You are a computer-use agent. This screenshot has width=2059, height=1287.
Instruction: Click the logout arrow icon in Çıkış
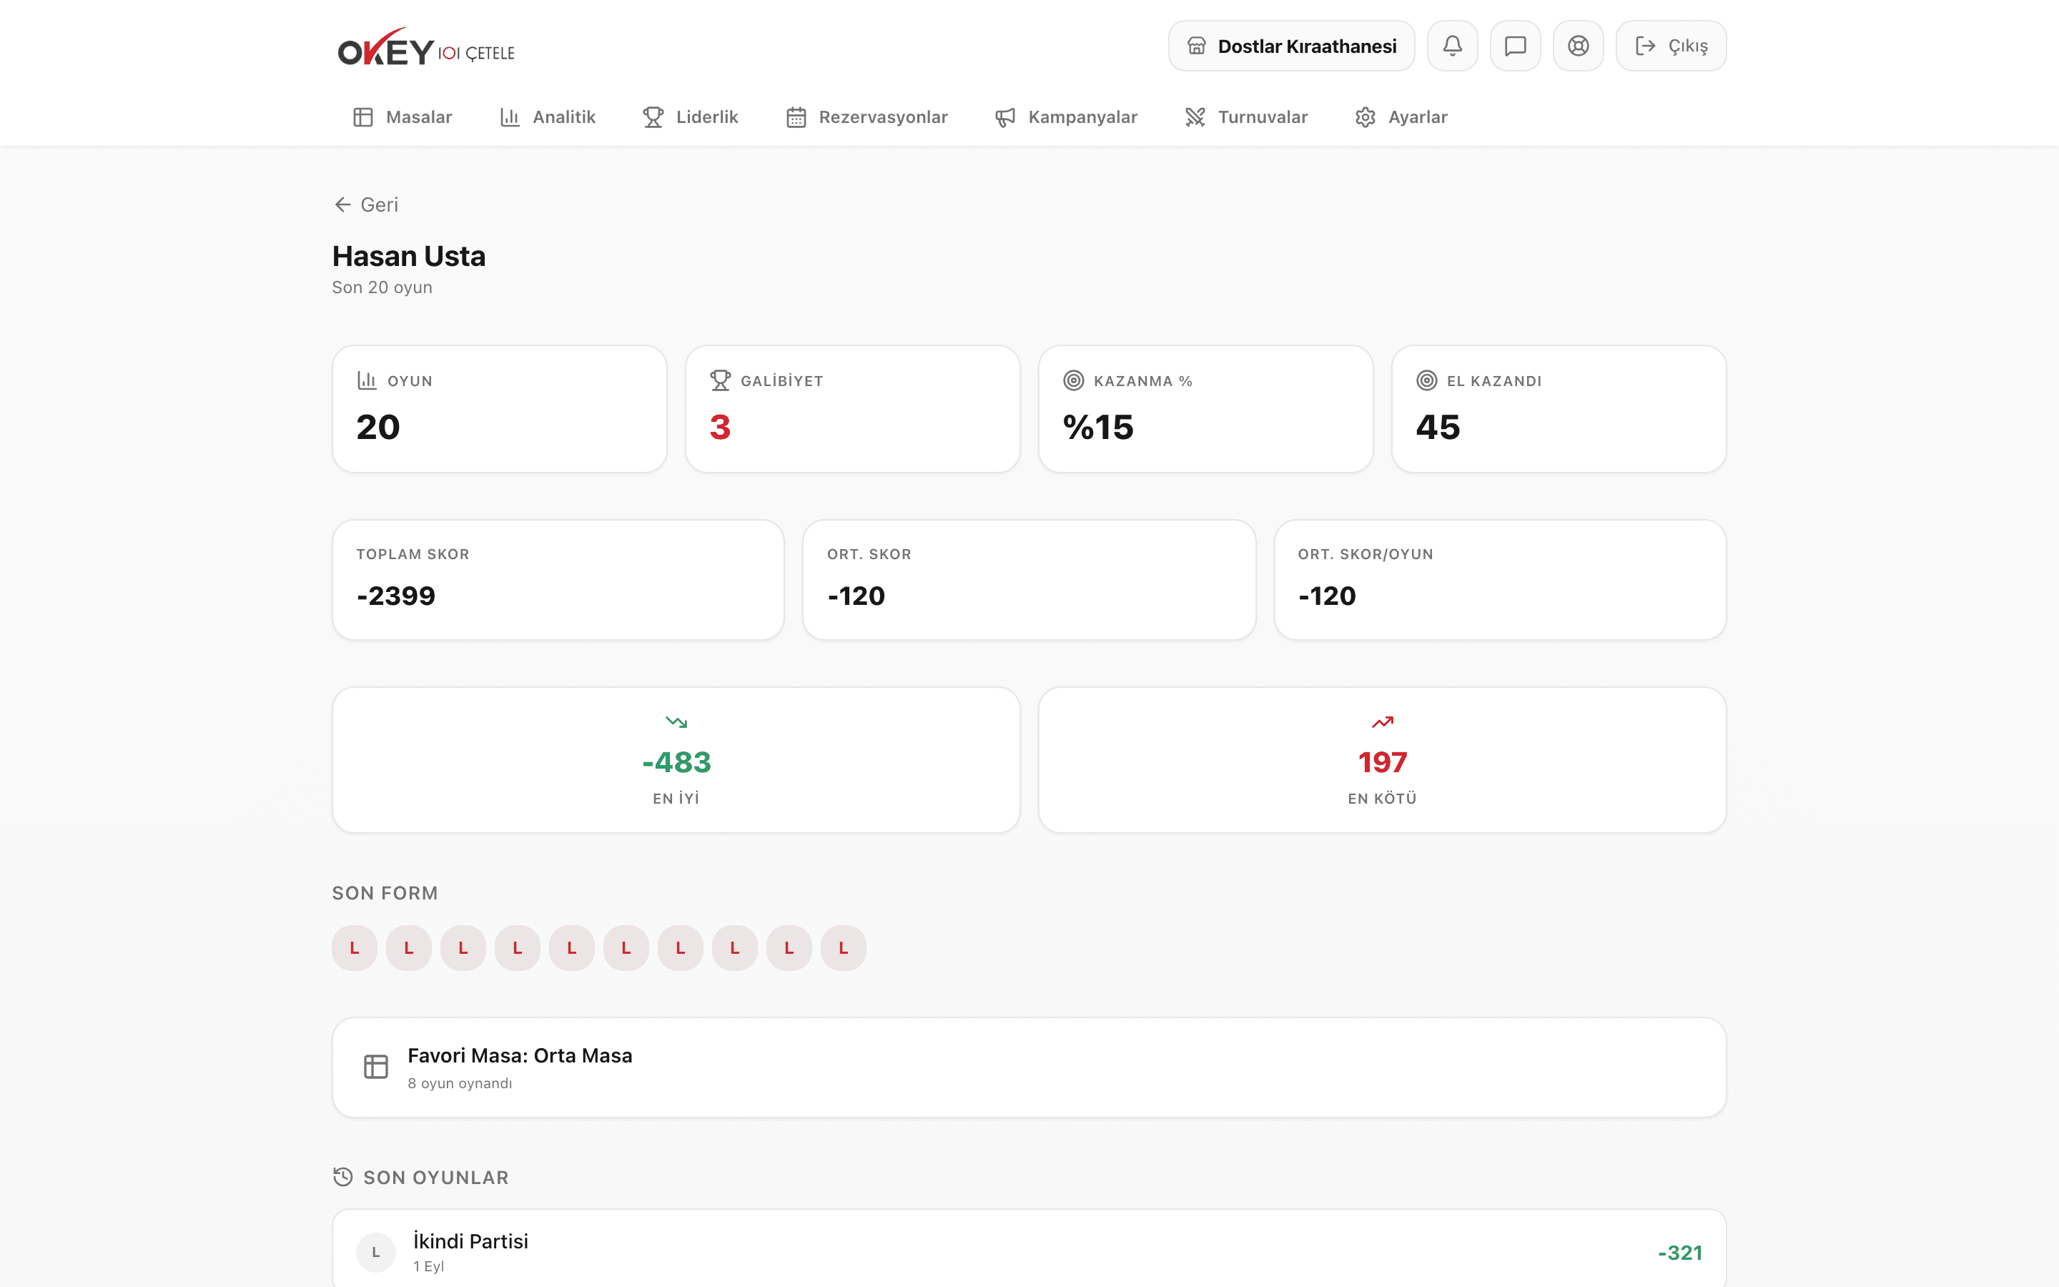click(x=1646, y=46)
